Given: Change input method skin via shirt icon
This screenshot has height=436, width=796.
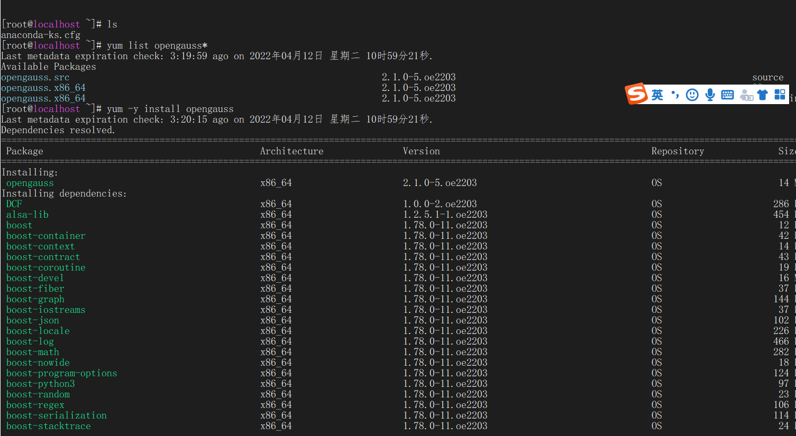Looking at the screenshot, I should pyautogui.click(x=762, y=94).
